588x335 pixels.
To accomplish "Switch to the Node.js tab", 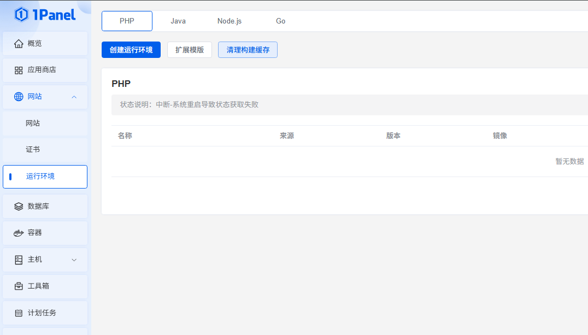I will coord(230,21).
